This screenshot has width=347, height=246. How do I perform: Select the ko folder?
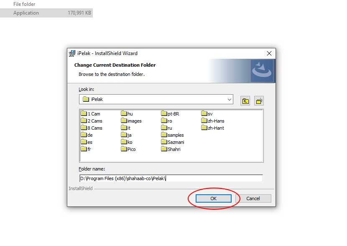[x=127, y=142]
